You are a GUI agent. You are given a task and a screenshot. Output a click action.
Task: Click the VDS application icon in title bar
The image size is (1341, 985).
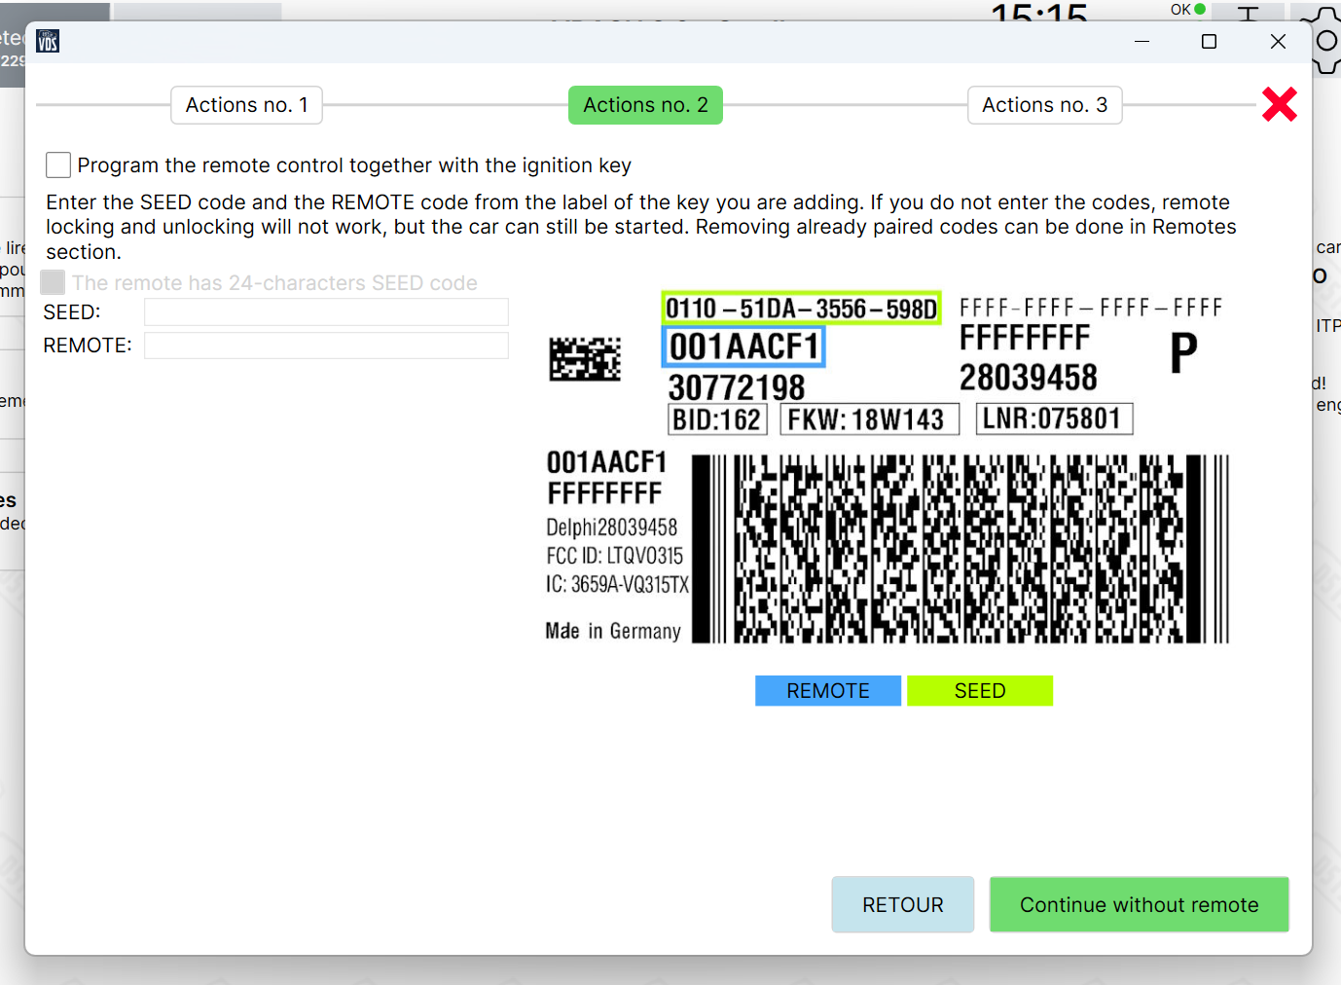[48, 41]
